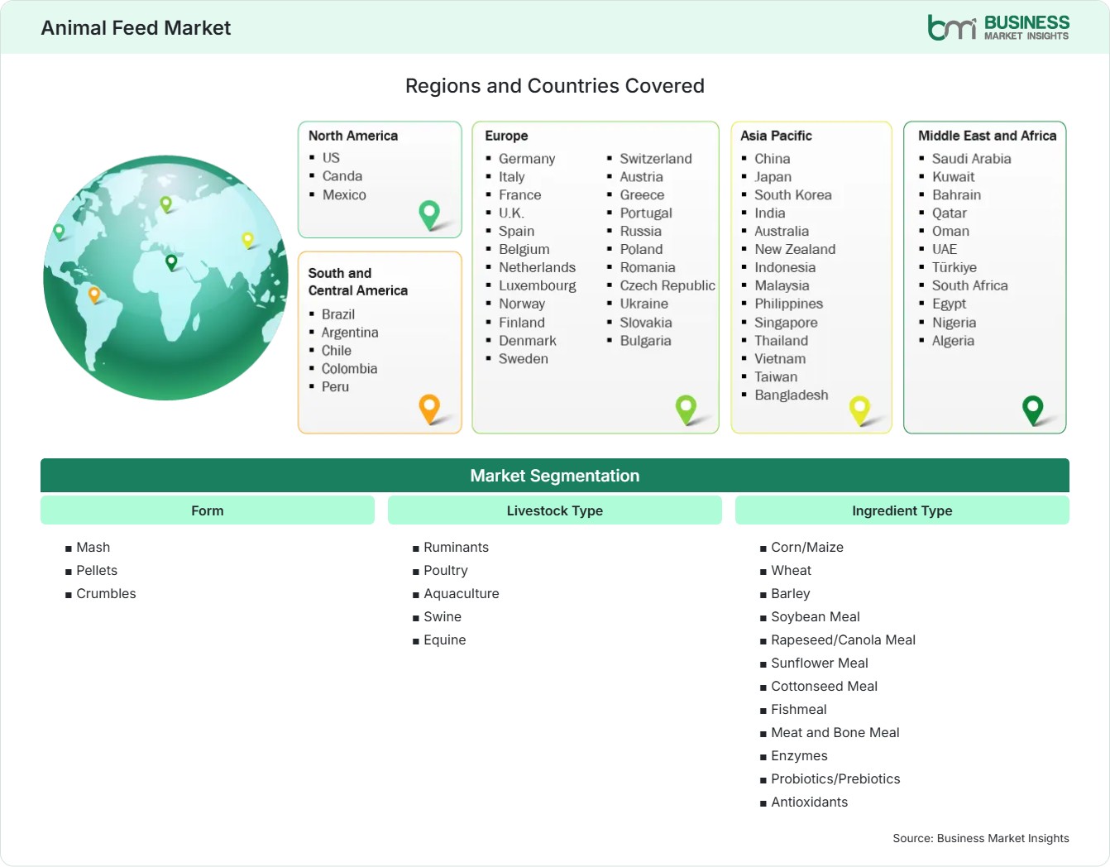Click the light green pin in Europe card

point(686,409)
